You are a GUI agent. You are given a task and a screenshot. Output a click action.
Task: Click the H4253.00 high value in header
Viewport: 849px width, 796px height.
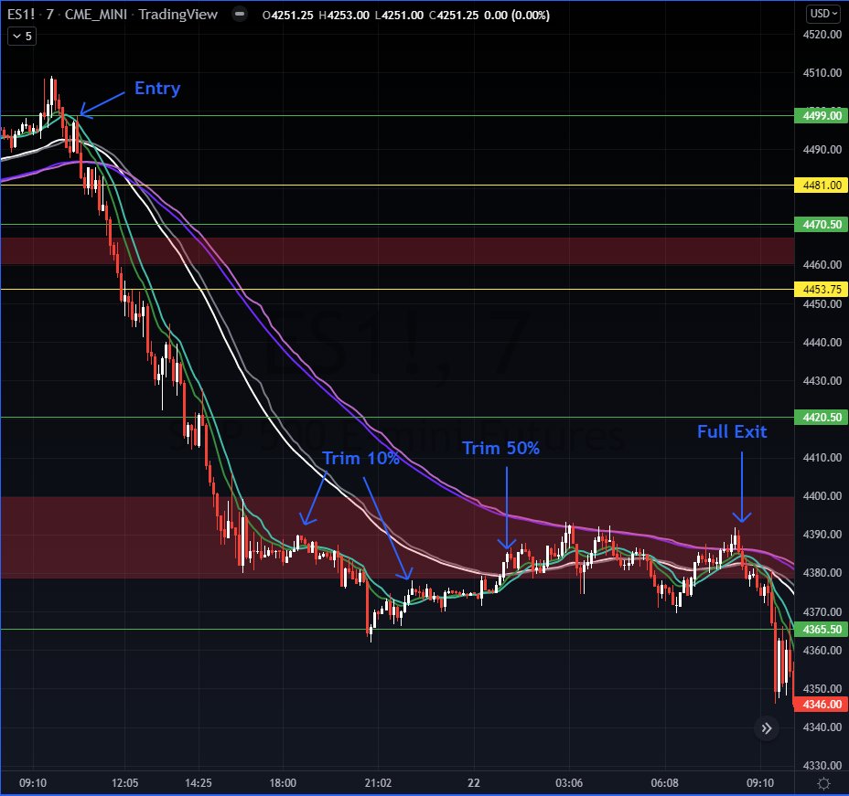click(x=344, y=15)
